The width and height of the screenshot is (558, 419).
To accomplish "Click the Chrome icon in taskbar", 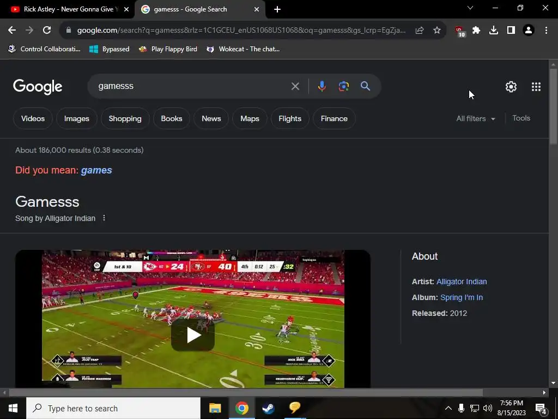I will 241,408.
